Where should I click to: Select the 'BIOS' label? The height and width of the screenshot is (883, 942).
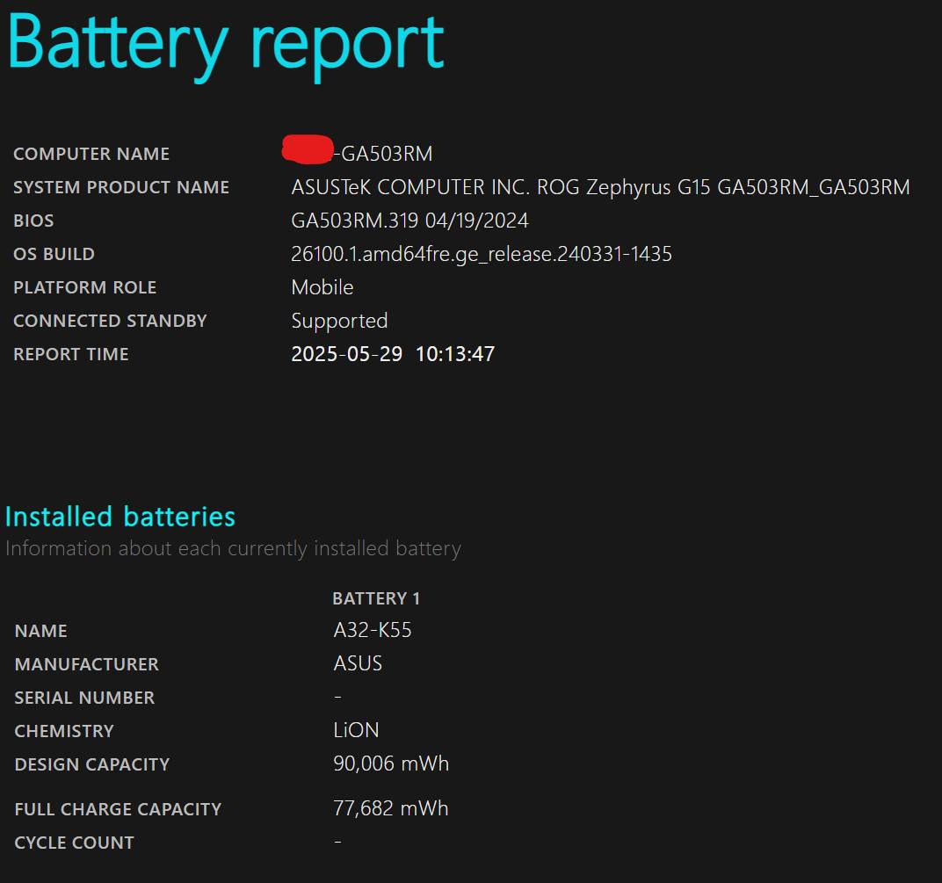[33, 221]
